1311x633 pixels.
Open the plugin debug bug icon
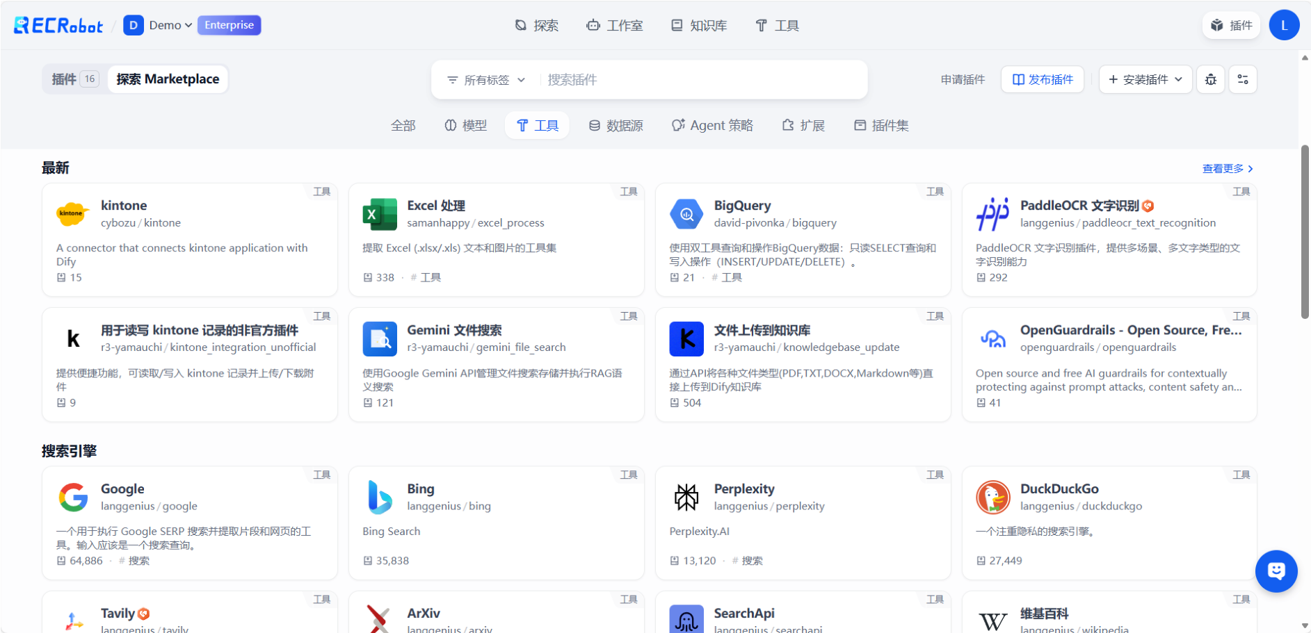1211,79
